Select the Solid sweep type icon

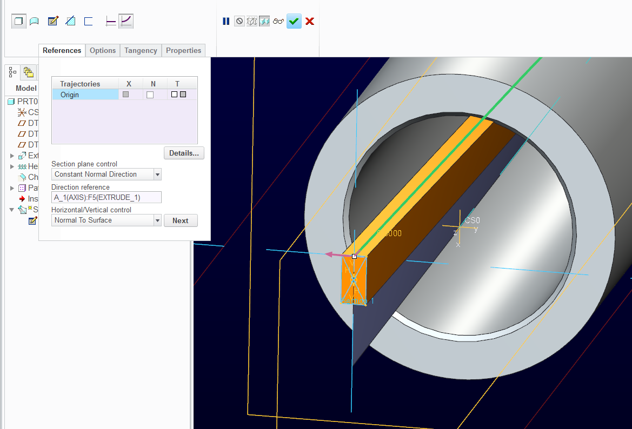[x=19, y=21]
